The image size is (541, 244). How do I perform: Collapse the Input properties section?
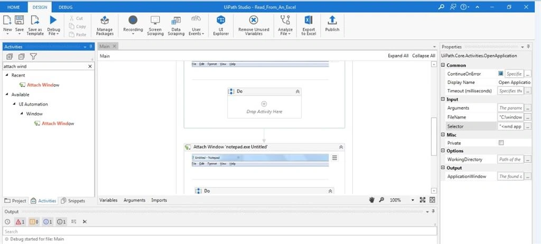coord(443,99)
